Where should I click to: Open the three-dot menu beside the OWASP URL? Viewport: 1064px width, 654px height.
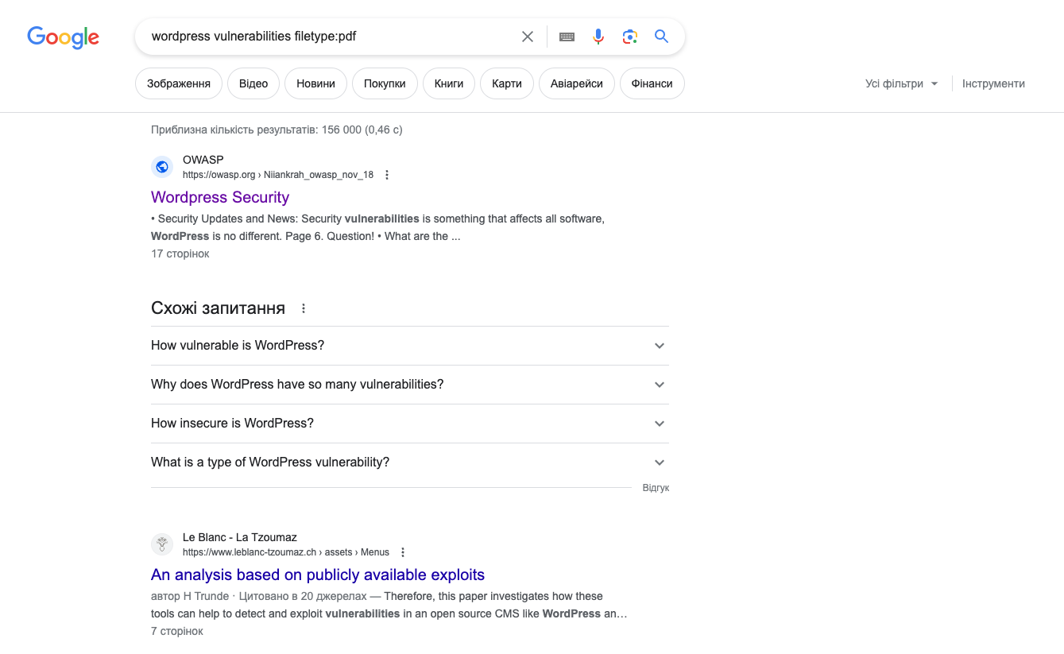[387, 175]
